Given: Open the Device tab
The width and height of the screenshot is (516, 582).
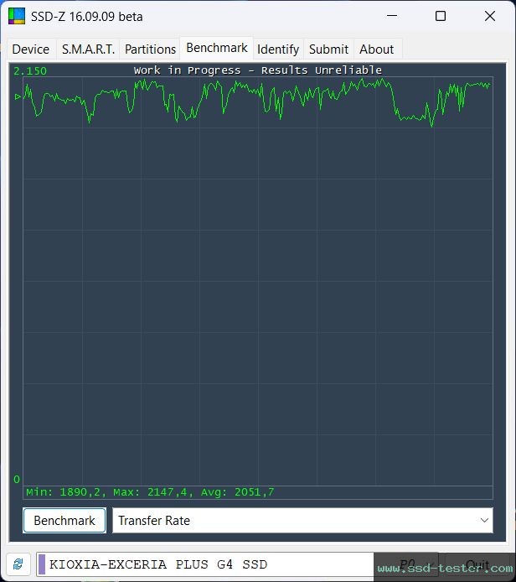Looking at the screenshot, I should [x=31, y=49].
